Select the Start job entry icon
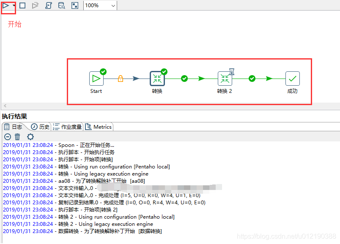The height and width of the screenshot is (244, 340). 96,79
